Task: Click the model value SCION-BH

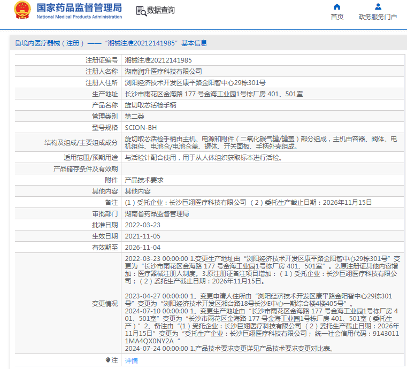Action: pos(141,128)
